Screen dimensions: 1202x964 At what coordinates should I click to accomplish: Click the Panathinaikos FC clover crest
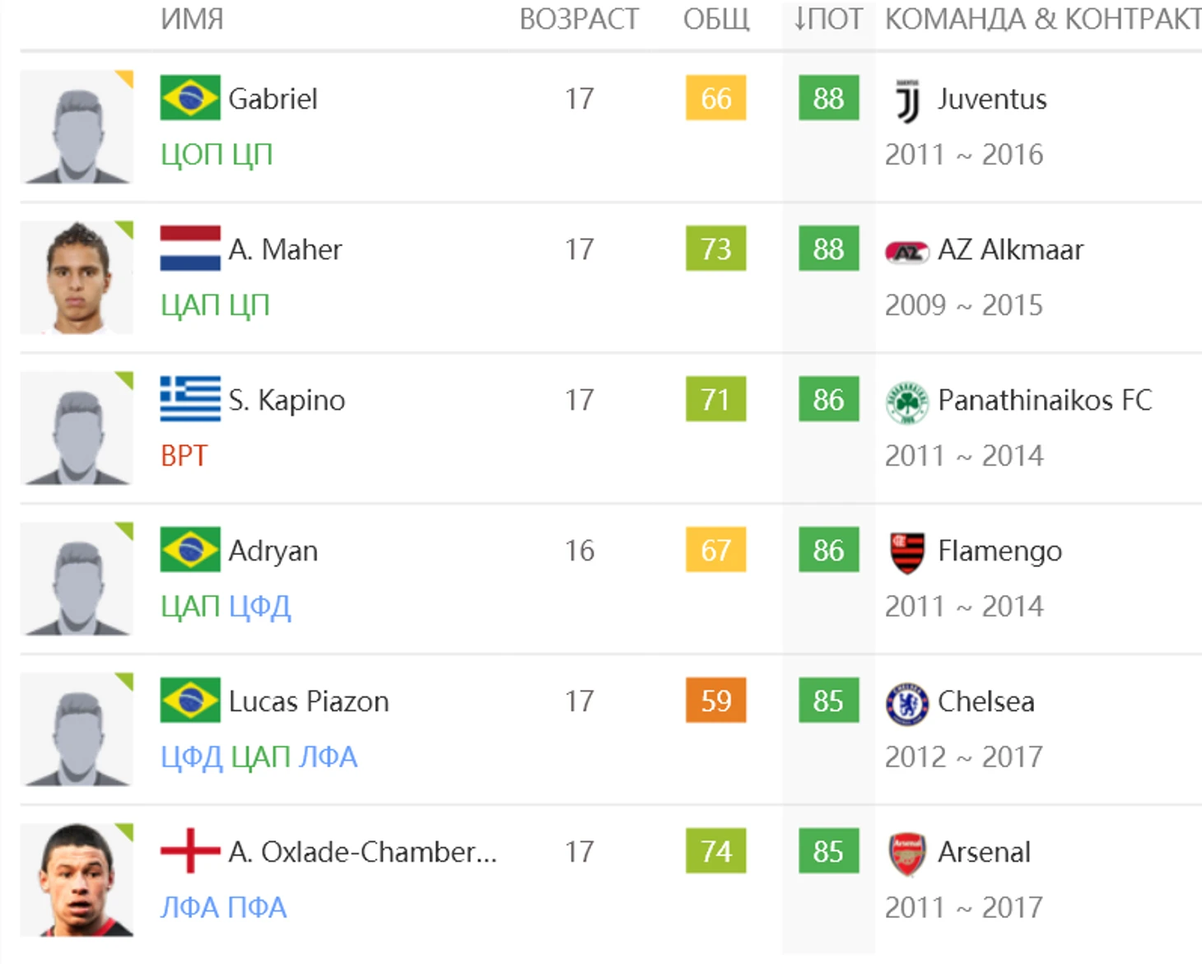click(907, 402)
